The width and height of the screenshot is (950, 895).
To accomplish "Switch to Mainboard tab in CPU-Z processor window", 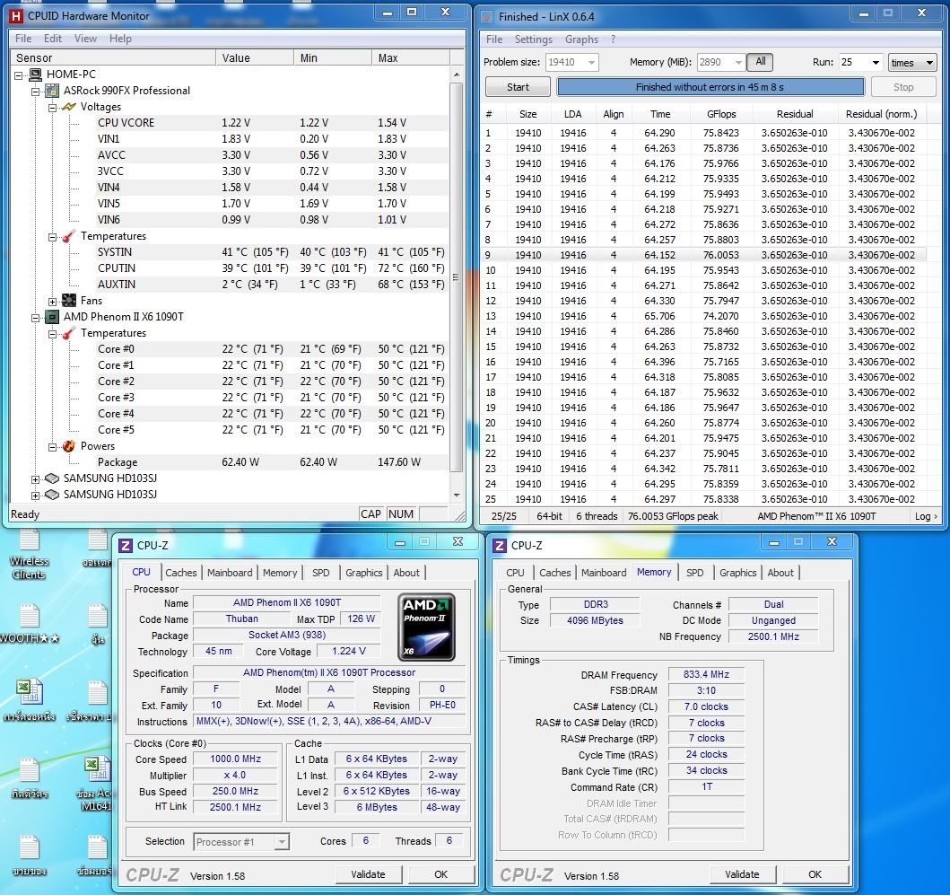I will tap(230, 573).
